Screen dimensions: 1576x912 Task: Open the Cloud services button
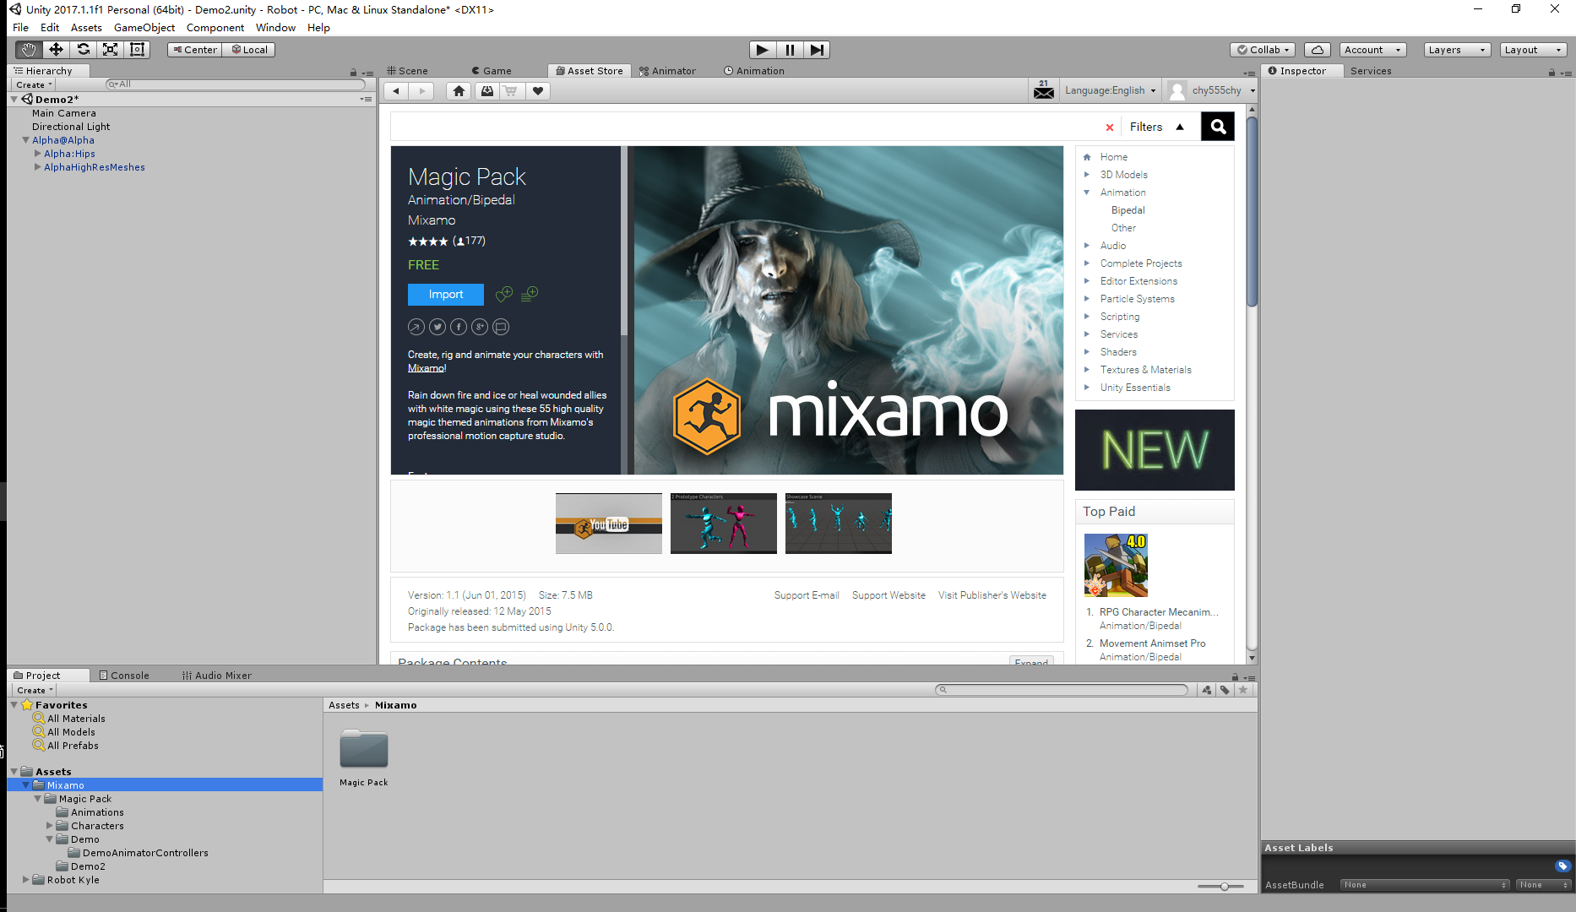point(1318,50)
